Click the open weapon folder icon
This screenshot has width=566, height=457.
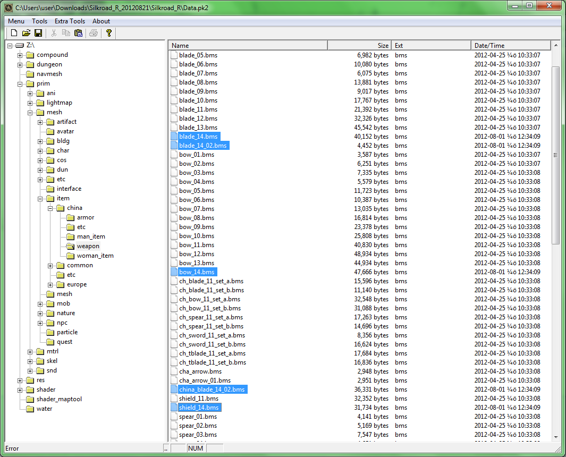pyautogui.click(x=70, y=246)
